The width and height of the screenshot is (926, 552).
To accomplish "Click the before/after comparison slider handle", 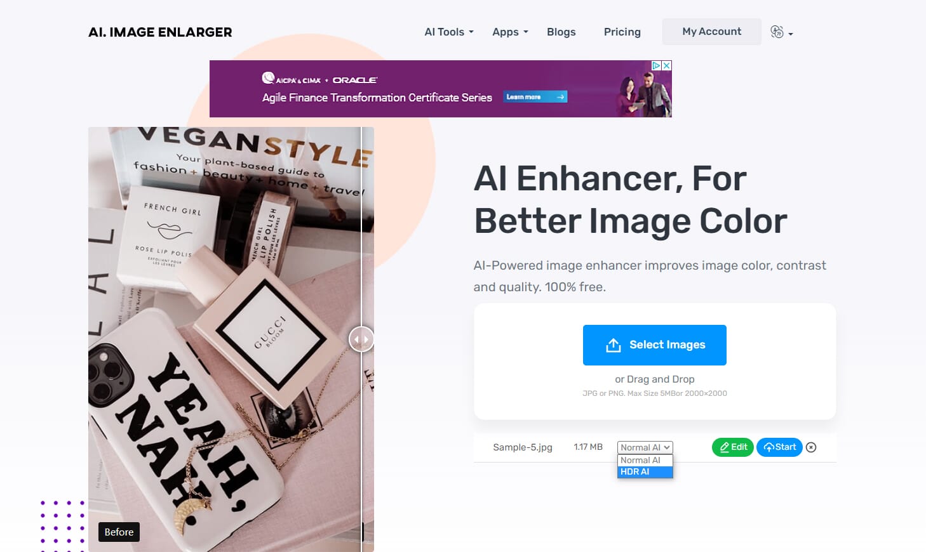I will (x=361, y=339).
